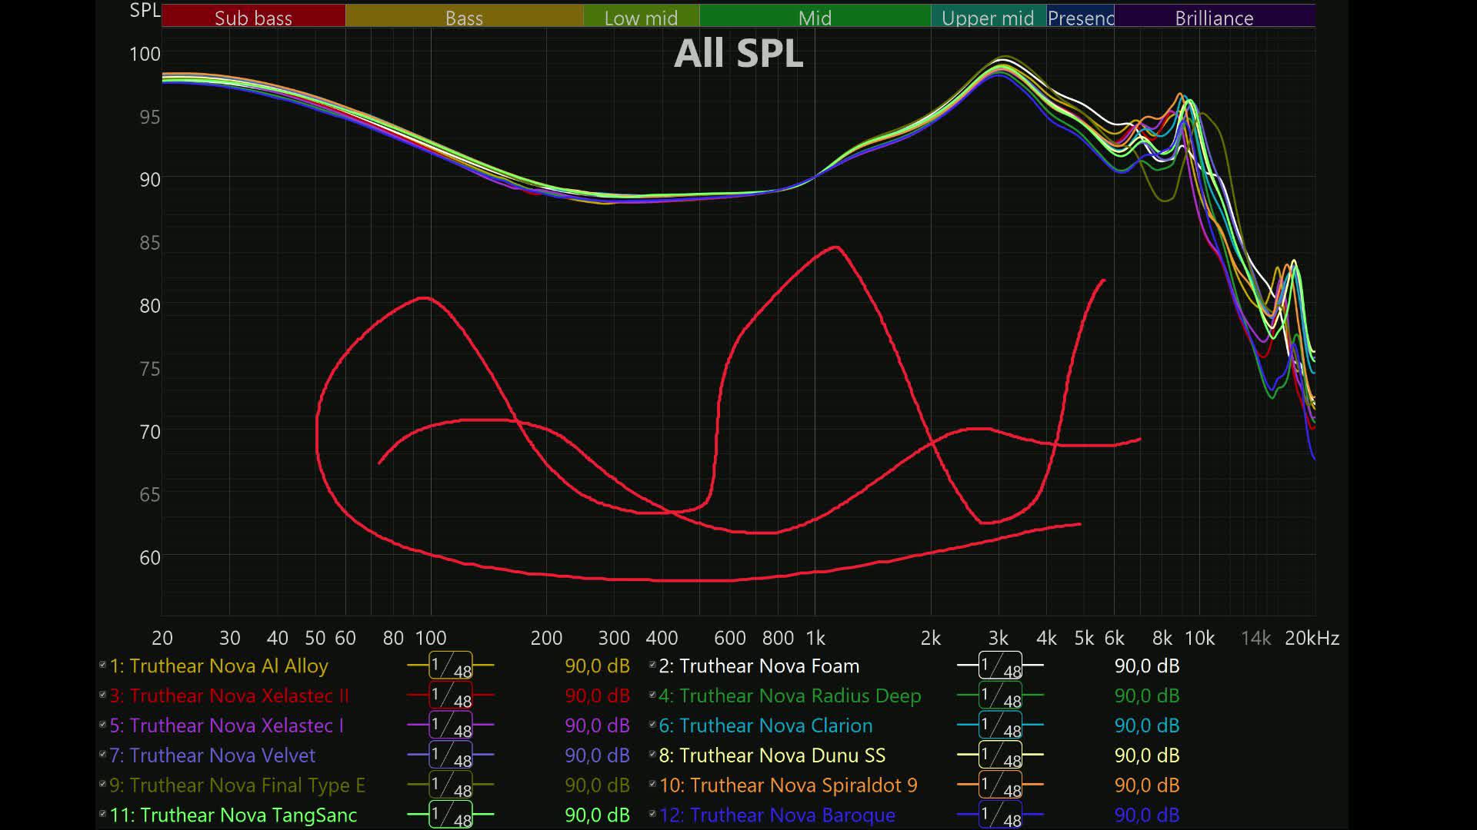Click the 90,0 dB value for Radius Deep

(1146, 696)
